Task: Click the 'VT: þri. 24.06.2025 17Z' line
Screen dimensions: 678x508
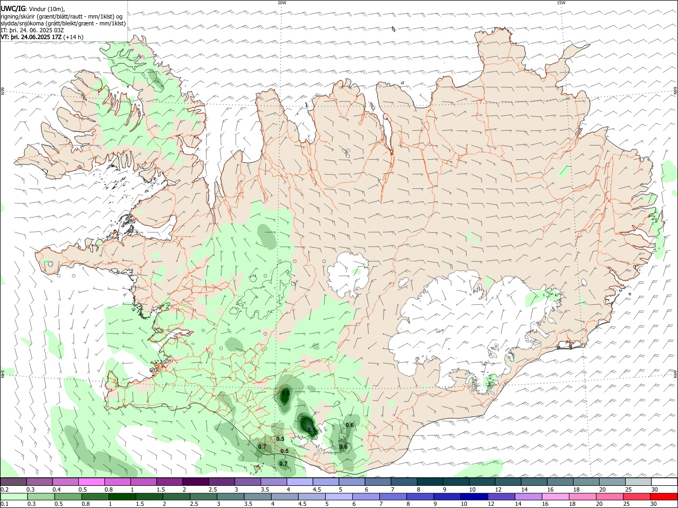Action: [x=31, y=37]
